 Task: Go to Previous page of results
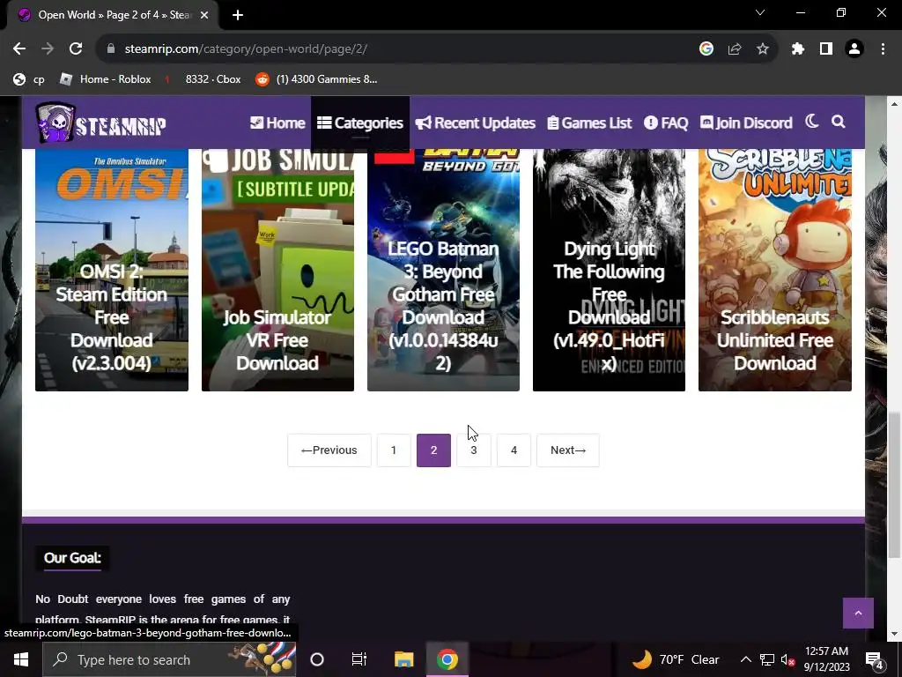click(329, 450)
